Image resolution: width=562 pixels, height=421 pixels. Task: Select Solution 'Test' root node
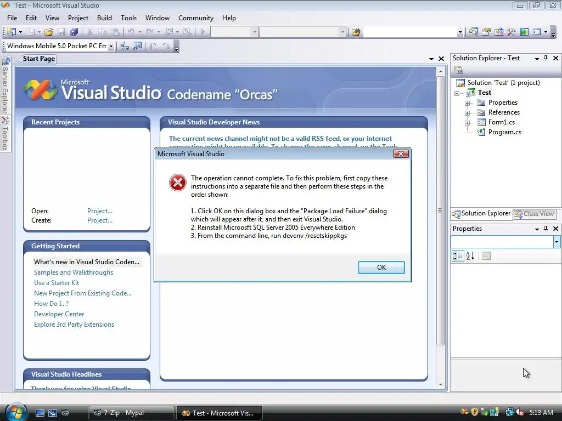(503, 83)
